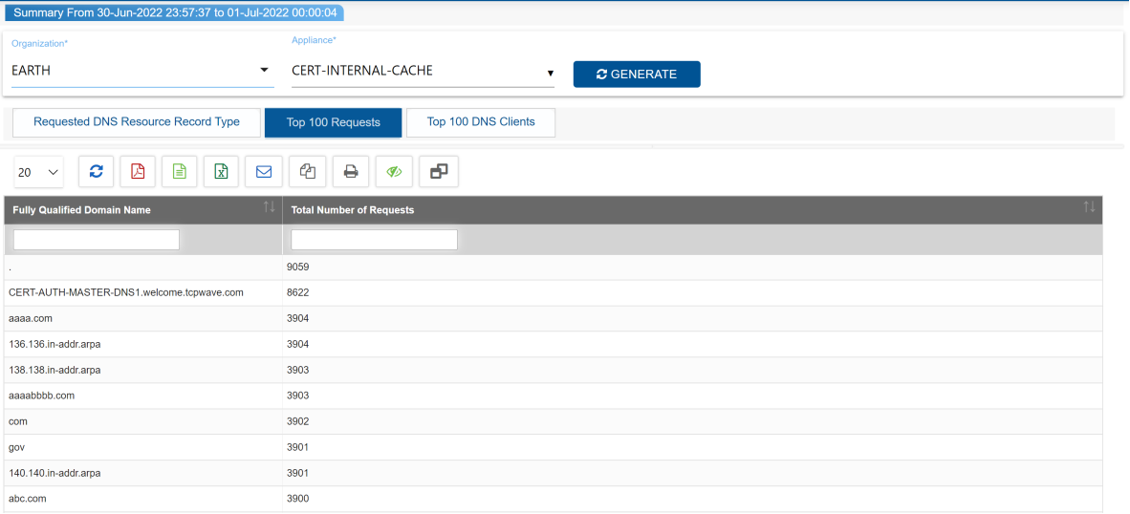This screenshot has height=514, width=1130.
Task: Sort by Total Number of Requests column
Action: 1089,208
